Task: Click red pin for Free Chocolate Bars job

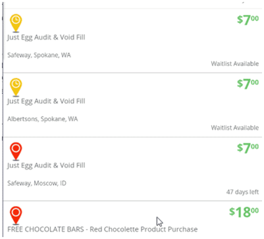Action: click(16, 215)
